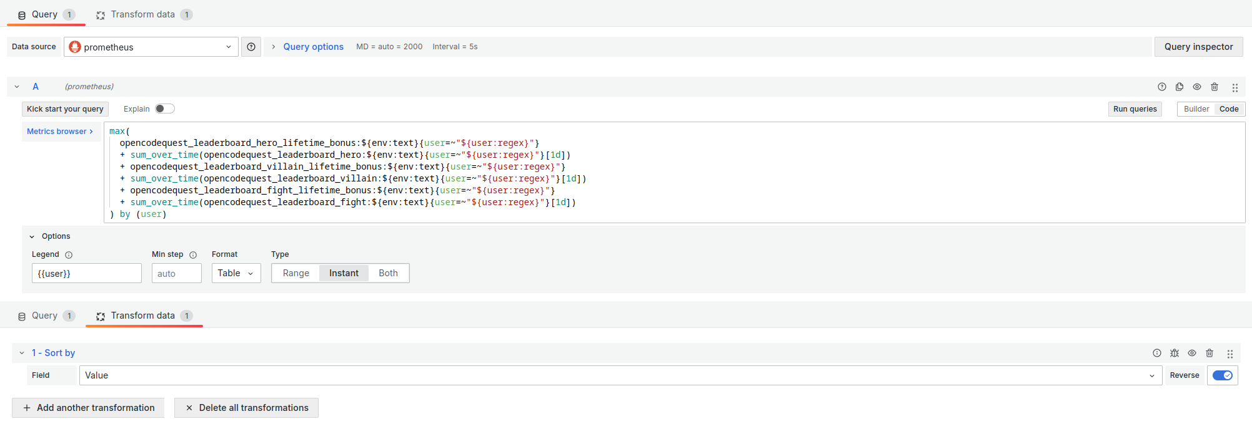Open the prometheus data source dropdown
The image size is (1252, 424).
(151, 47)
